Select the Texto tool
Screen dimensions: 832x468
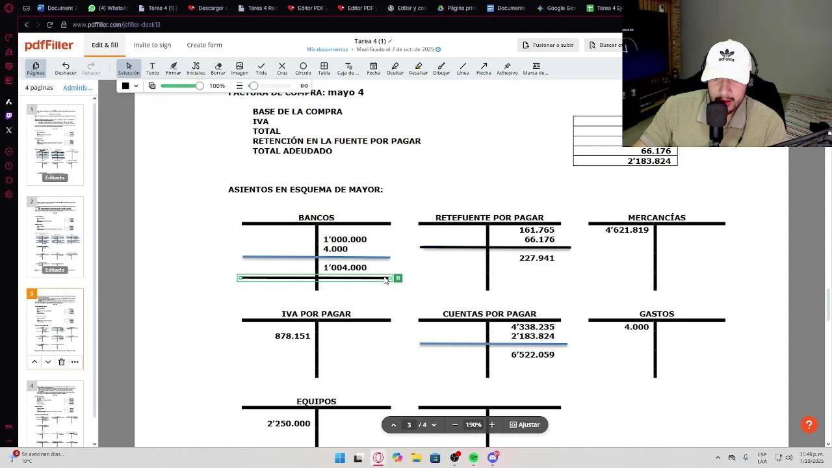[x=152, y=68]
